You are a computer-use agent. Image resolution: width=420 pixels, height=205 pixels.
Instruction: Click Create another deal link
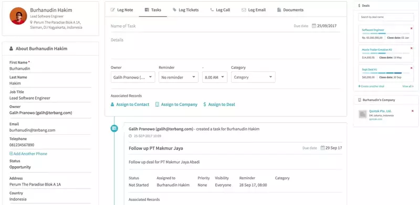[x=371, y=86]
